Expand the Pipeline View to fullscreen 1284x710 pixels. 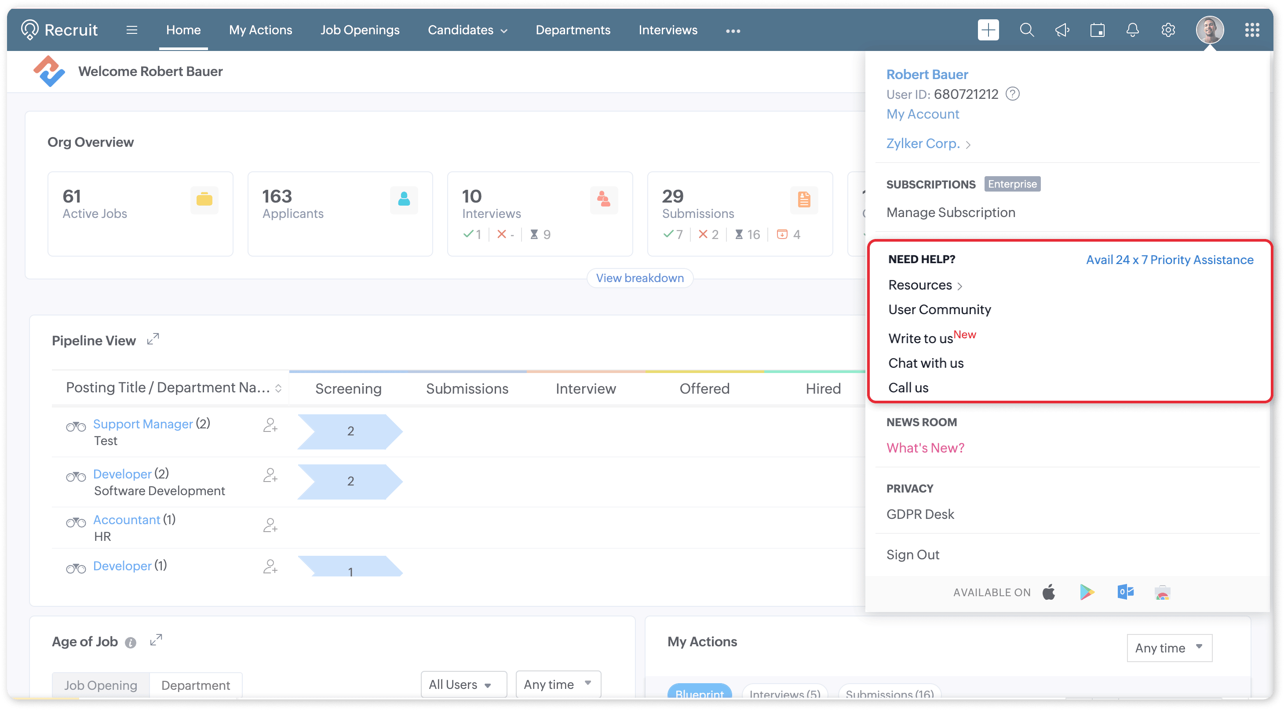[x=153, y=339]
